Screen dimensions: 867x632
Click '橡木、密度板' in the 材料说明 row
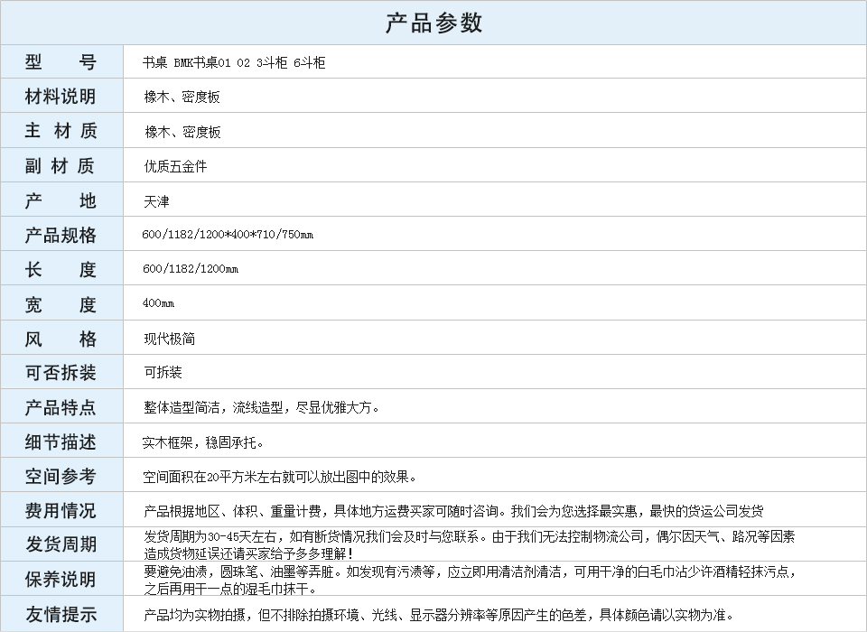click(x=182, y=98)
